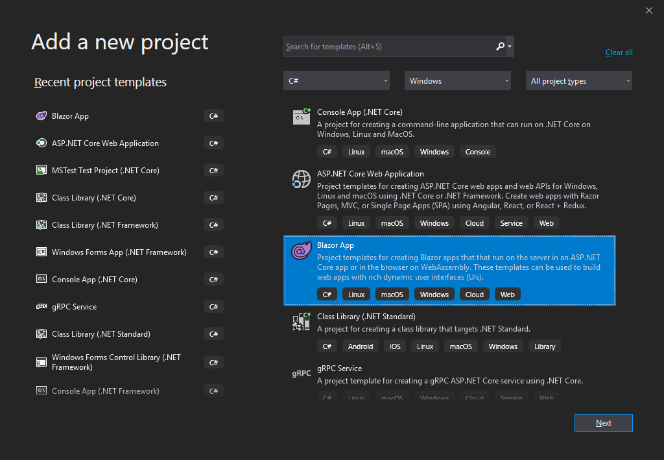Click the purple Blazor icon in the highlighted template
This screenshot has width=664, height=460.
[302, 250]
